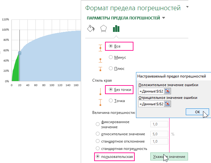Click the no-cap end style icon
This screenshot has height=163, width=211.
pyautogui.click(x=100, y=92)
